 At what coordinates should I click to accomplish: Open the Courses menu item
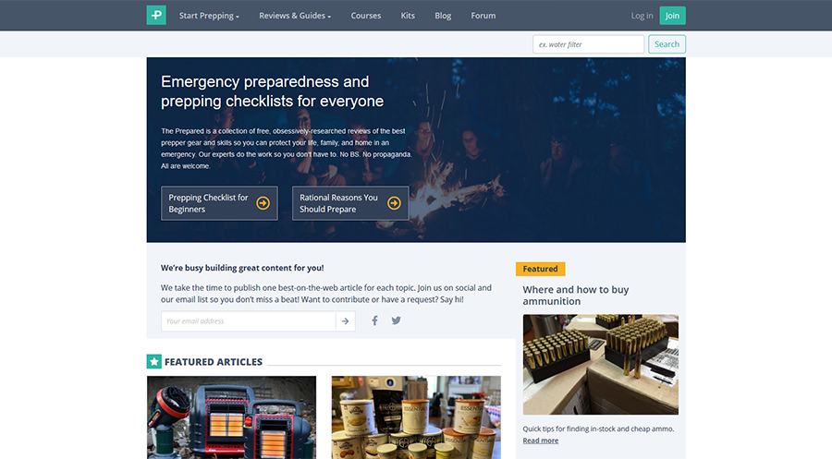[365, 16]
